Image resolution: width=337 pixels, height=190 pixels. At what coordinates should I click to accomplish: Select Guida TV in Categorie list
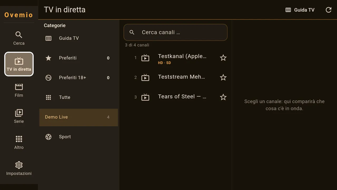(78, 38)
